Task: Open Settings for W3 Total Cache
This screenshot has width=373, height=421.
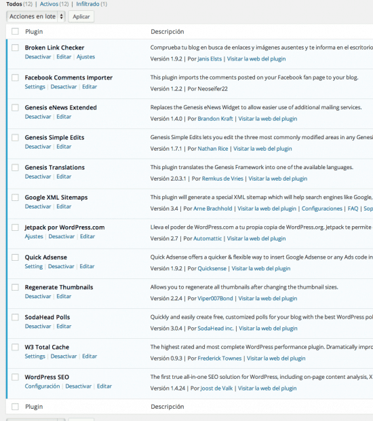Action: pyautogui.click(x=35, y=356)
